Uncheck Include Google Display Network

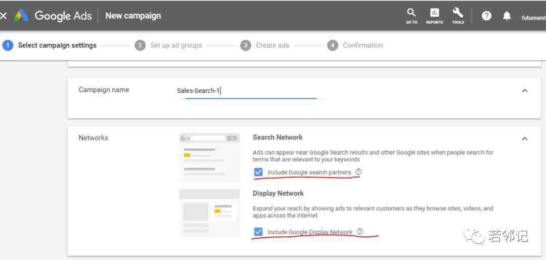click(258, 232)
